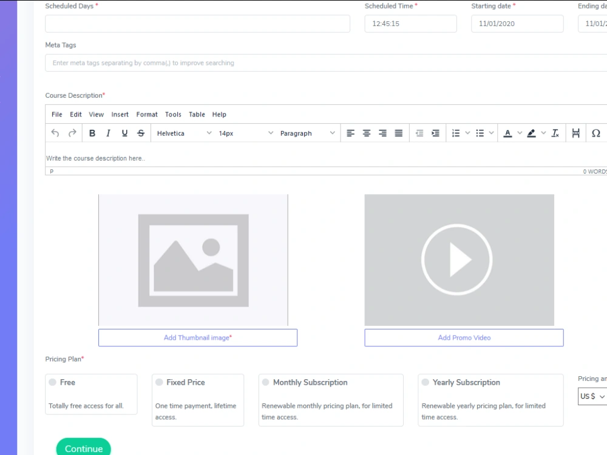Click the promo video play placeholder
607x455 pixels.
point(459,260)
